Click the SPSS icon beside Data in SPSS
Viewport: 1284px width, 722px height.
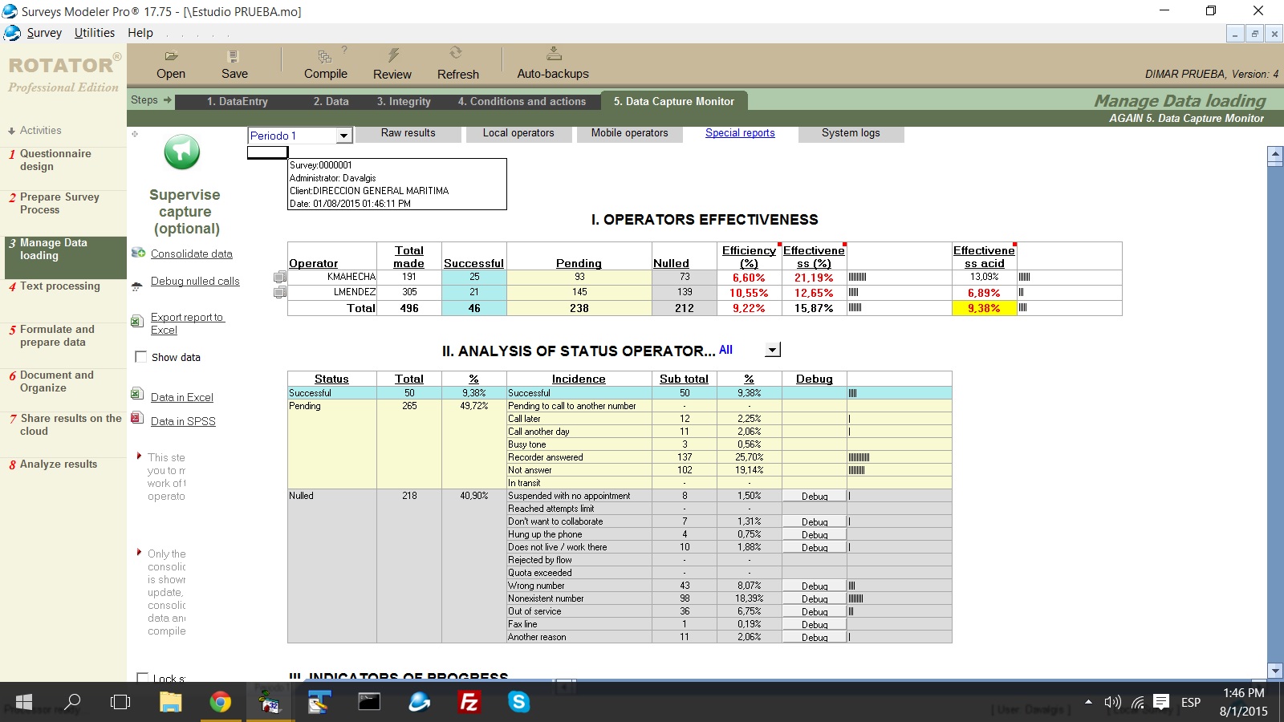pyautogui.click(x=137, y=418)
